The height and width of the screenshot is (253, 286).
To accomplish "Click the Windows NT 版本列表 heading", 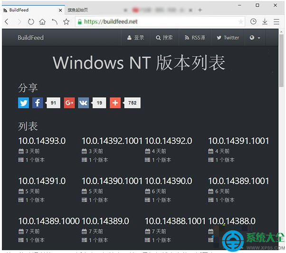I will 139,63.
